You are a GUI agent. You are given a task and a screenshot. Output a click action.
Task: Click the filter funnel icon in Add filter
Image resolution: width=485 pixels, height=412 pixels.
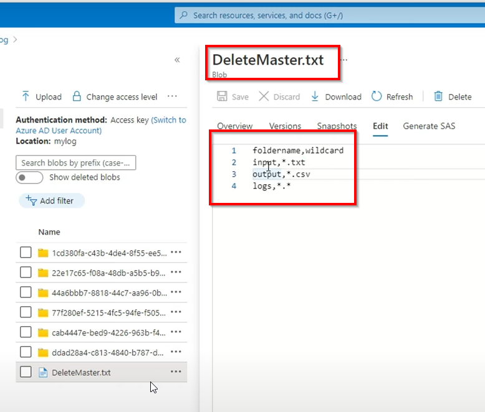[31, 200]
